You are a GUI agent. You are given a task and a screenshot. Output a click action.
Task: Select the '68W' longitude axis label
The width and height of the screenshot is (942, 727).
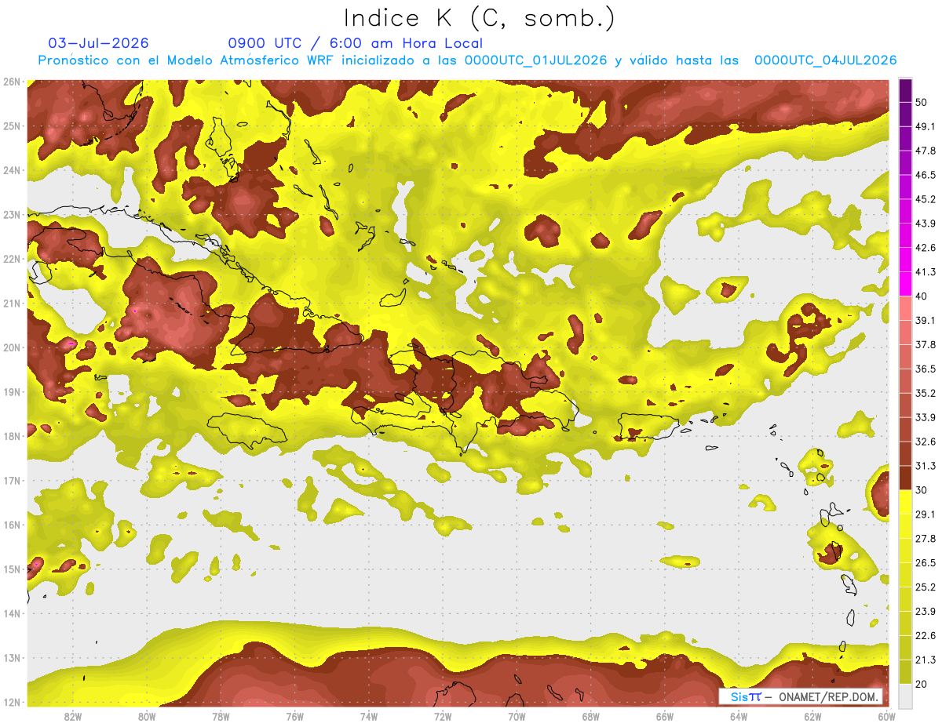(590, 717)
